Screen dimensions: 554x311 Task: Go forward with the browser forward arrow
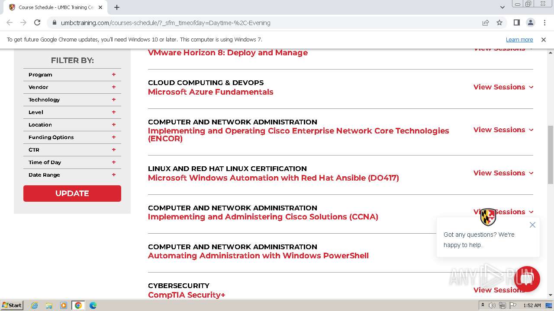[23, 22]
